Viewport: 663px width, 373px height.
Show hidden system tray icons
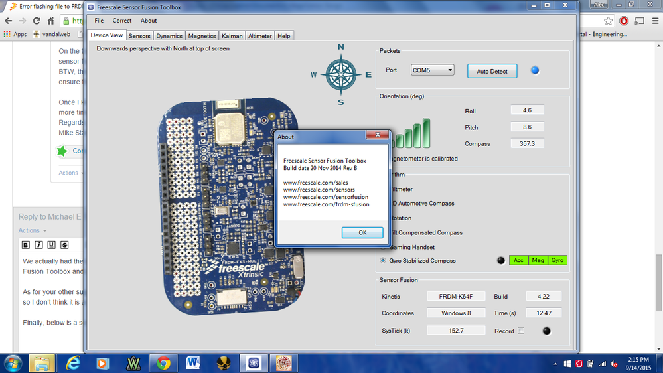point(555,364)
